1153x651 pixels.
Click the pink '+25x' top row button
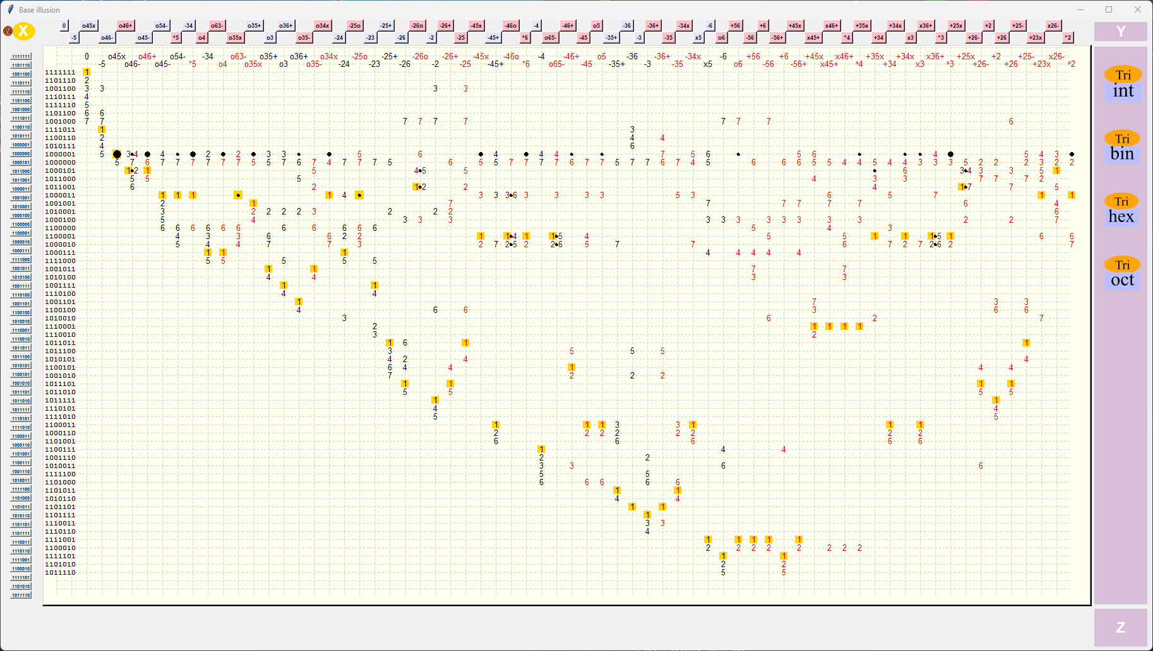tap(956, 25)
